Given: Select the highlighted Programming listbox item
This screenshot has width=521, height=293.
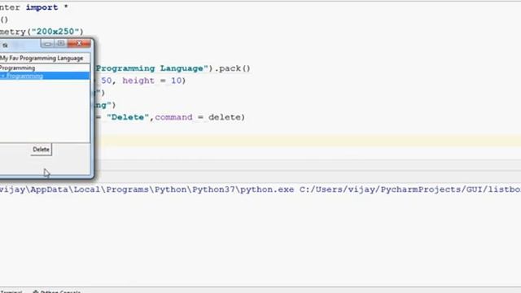Looking at the screenshot, I should tap(45, 76).
